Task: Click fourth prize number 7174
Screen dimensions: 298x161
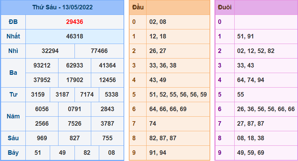Action: click(x=87, y=95)
